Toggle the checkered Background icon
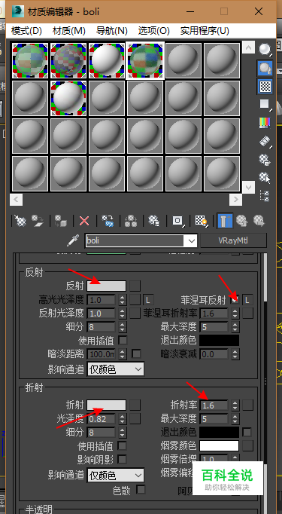282x514 pixels. 265,87
